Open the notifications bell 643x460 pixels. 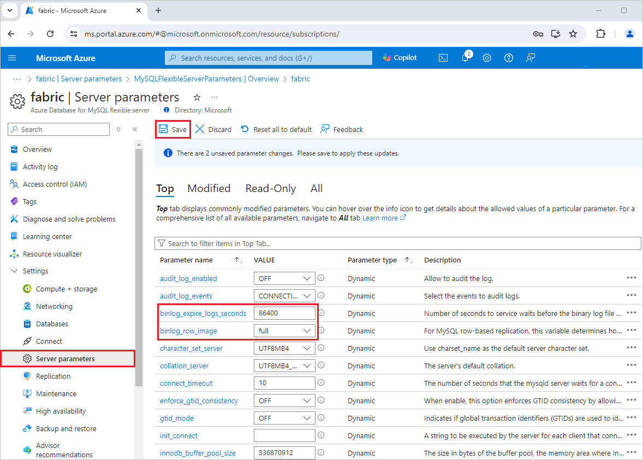[x=465, y=57]
